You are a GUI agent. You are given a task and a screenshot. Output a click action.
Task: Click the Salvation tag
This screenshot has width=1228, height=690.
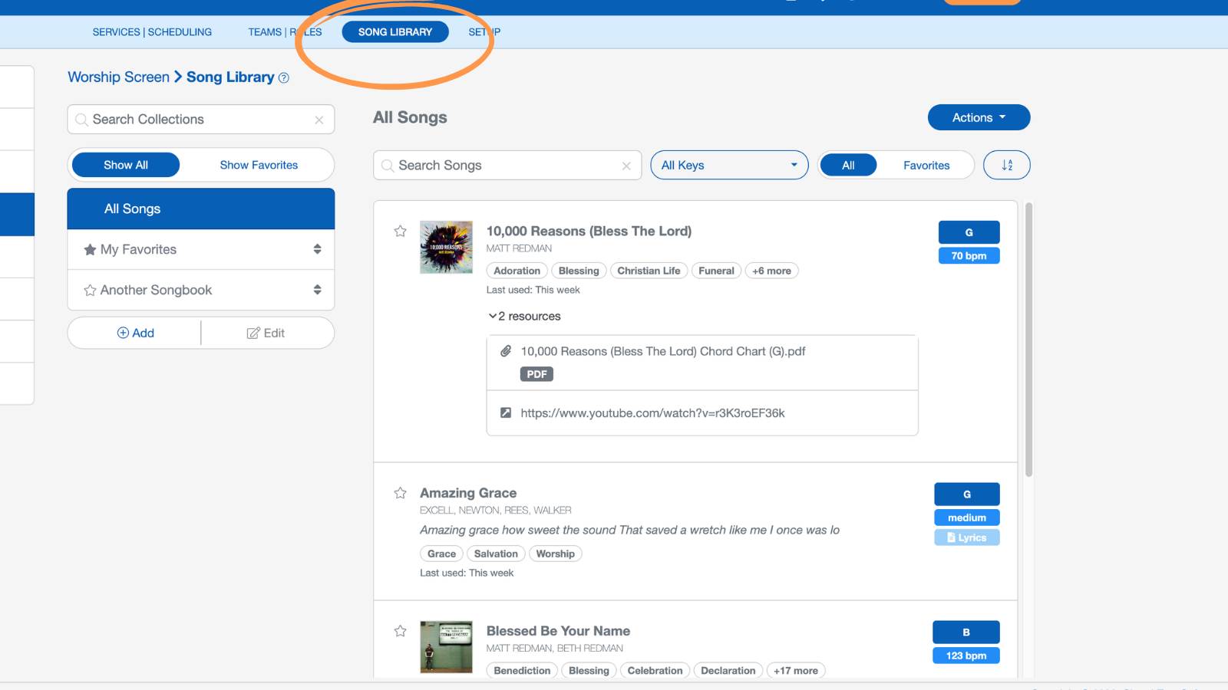[x=496, y=554]
